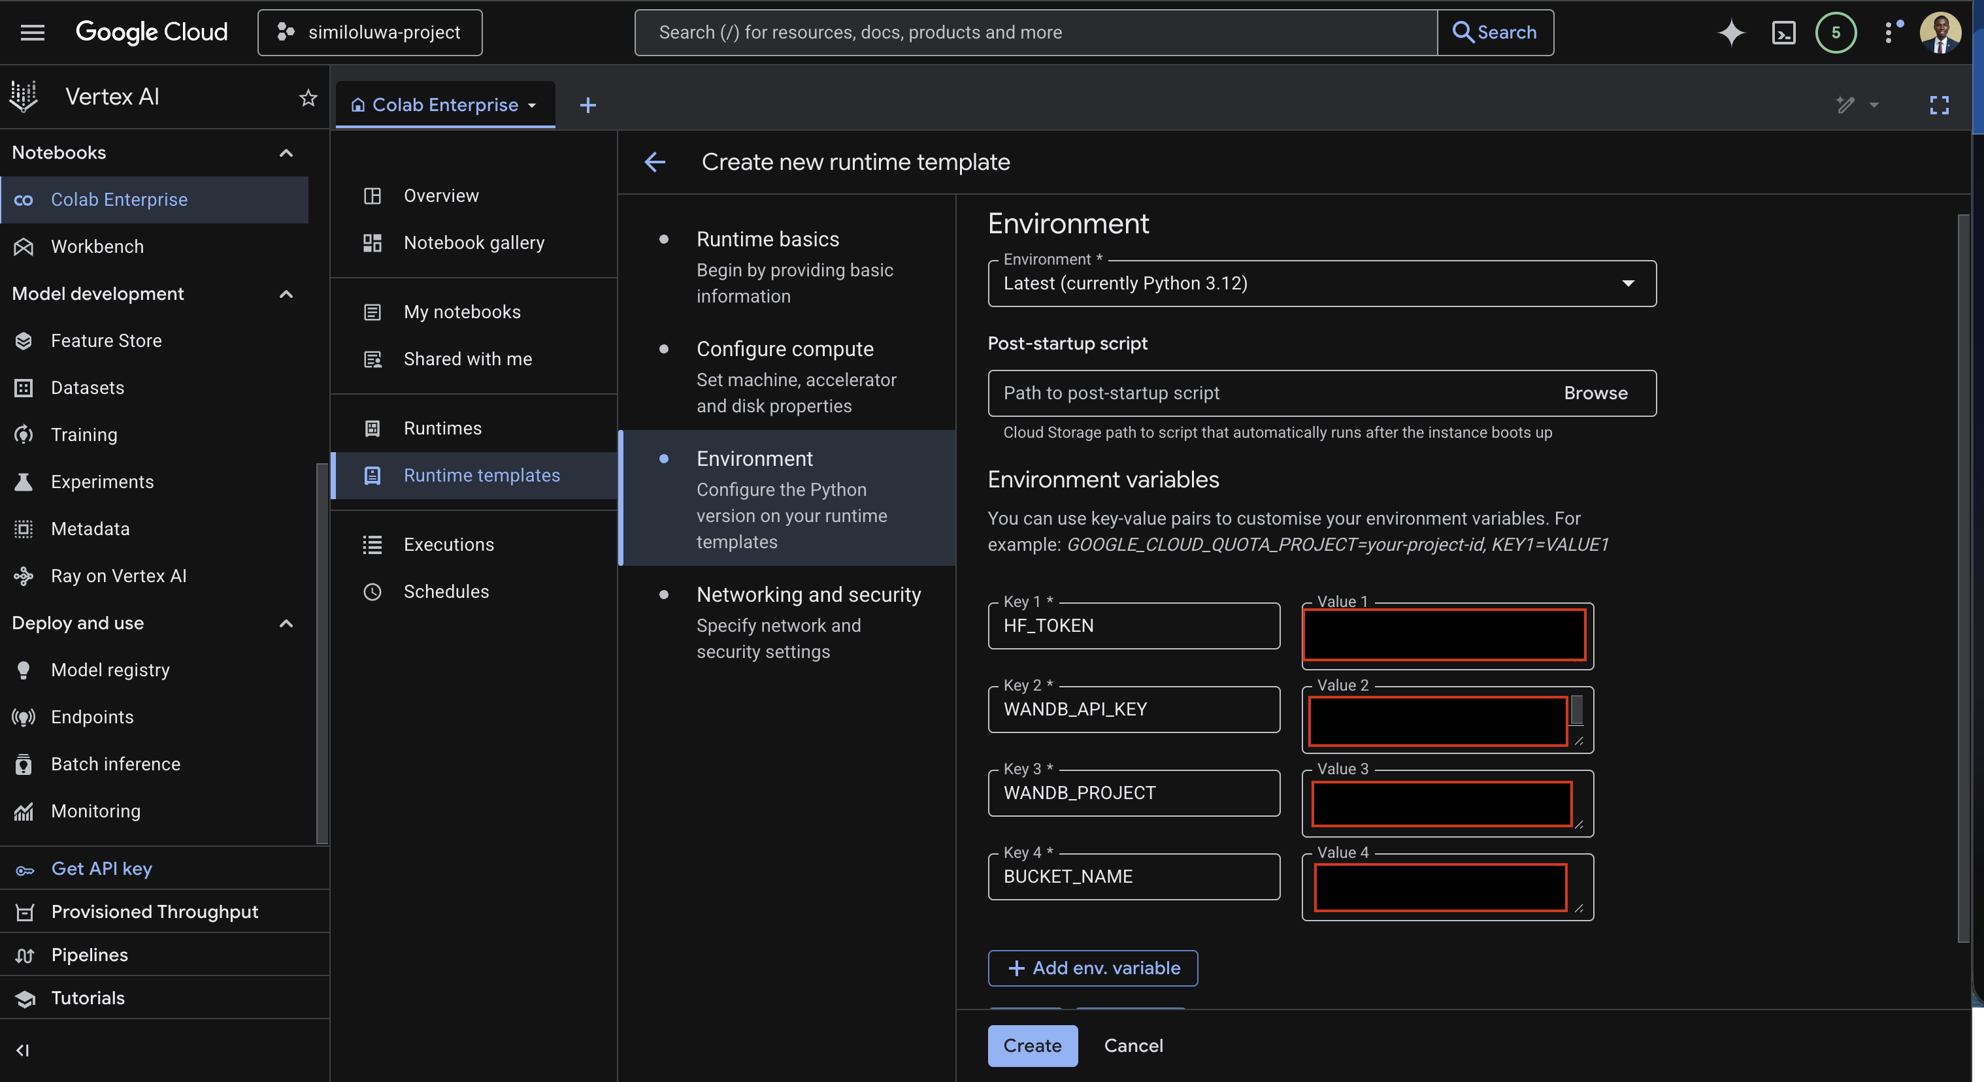This screenshot has width=1984, height=1082.
Task: Open the Environment version dropdown
Action: click(x=1627, y=284)
